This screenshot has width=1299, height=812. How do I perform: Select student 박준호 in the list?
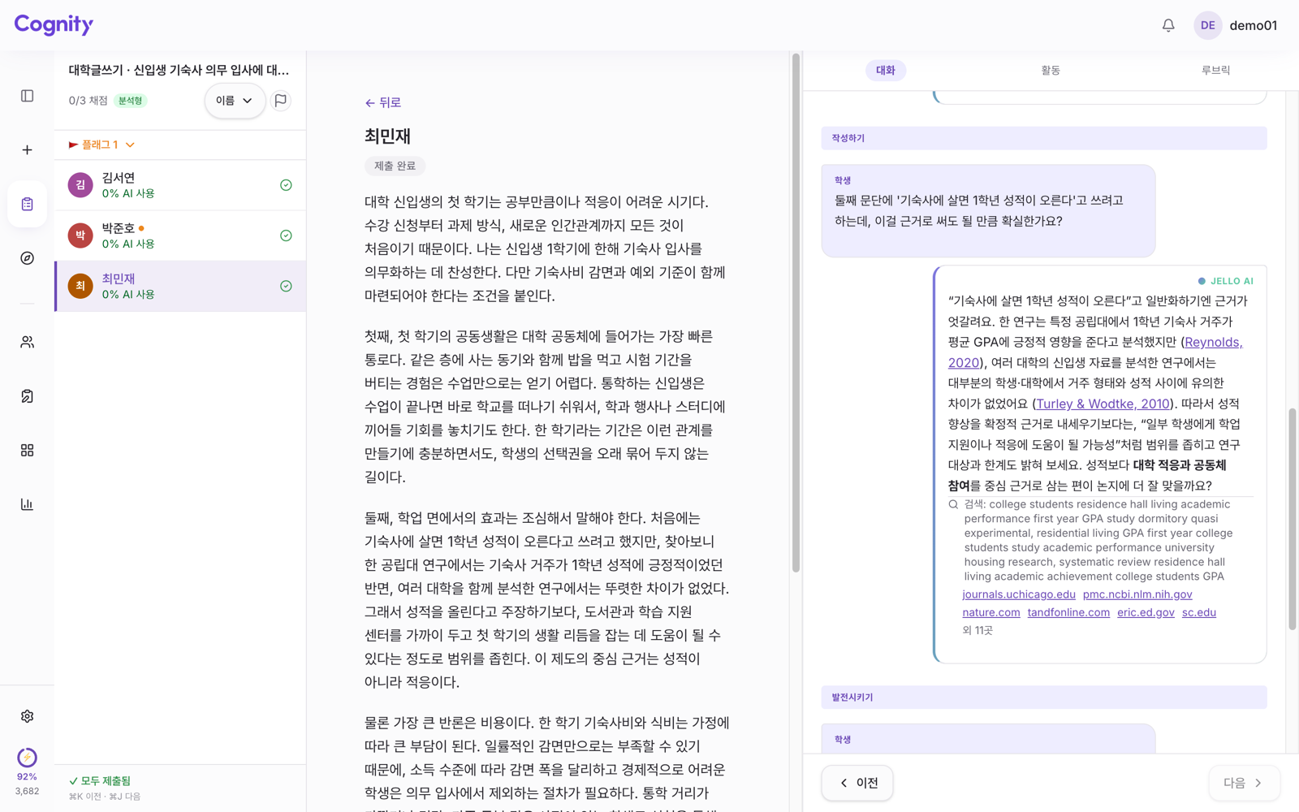(x=180, y=235)
